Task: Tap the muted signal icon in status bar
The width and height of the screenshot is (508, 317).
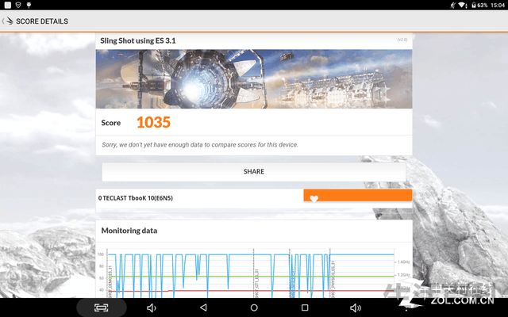Action: click(x=453, y=5)
